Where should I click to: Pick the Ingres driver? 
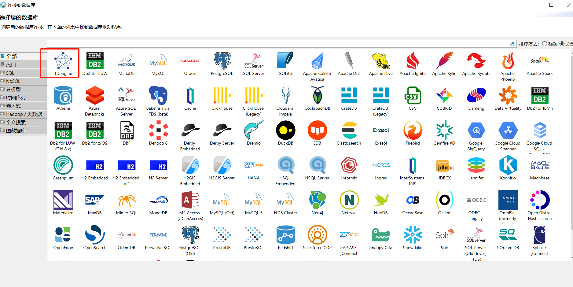[x=381, y=168]
